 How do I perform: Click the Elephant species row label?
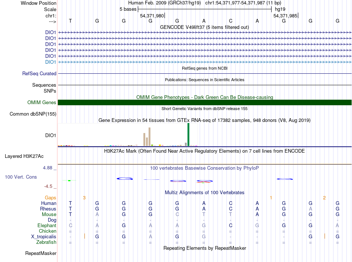click(47, 225)
